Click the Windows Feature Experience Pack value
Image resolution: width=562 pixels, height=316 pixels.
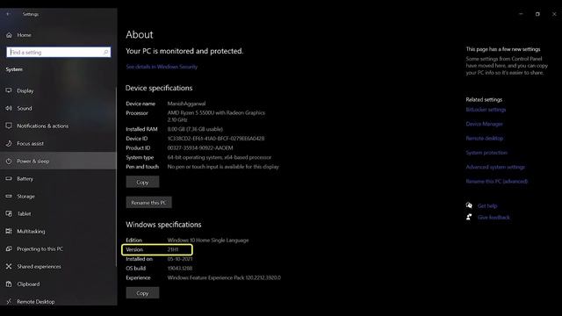pos(224,277)
